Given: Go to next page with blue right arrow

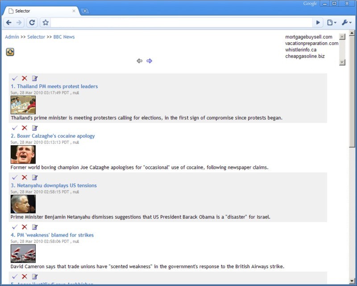Looking at the screenshot, I should tap(149, 61).
